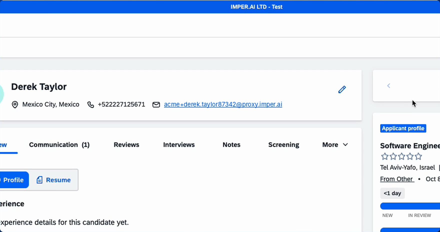The width and height of the screenshot is (440, 232).
Task: Expand the More tab dropdown
Action: point(335,145)
